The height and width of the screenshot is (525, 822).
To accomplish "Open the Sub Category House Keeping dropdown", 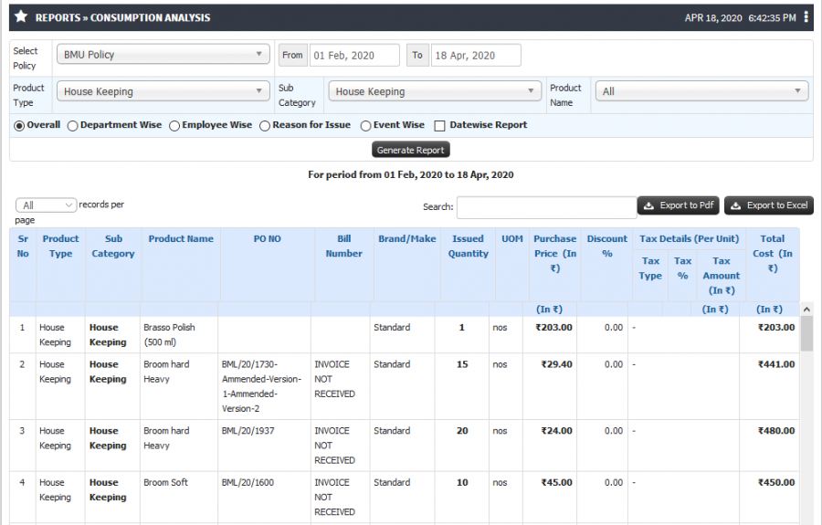I will 435,91.
